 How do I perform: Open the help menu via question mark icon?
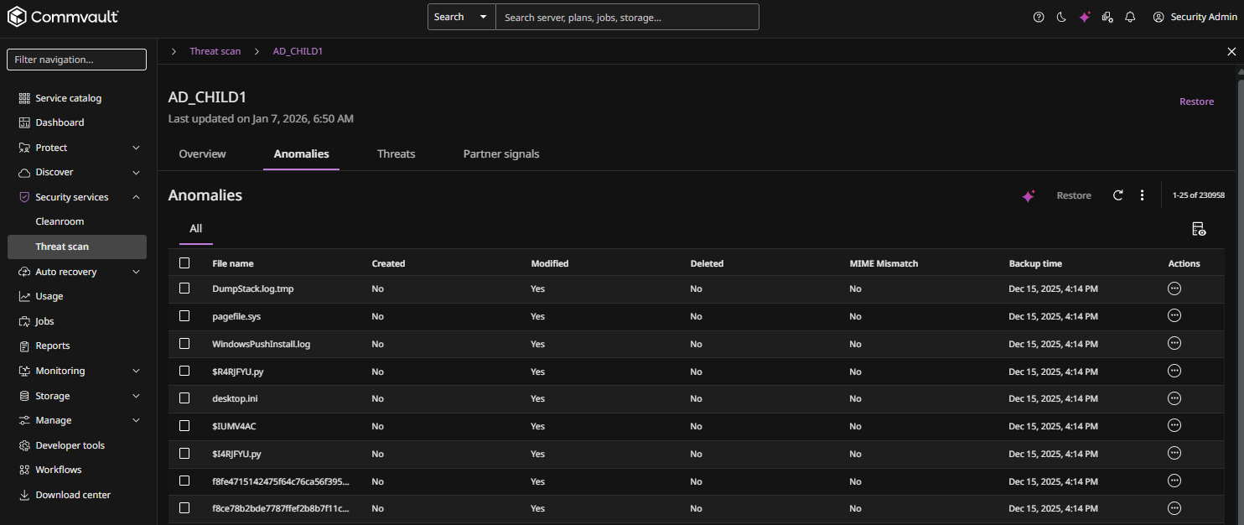click(1039, 17)
